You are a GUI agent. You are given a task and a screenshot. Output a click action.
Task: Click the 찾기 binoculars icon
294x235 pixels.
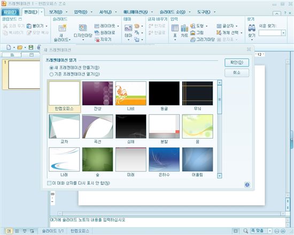point(252,28)
